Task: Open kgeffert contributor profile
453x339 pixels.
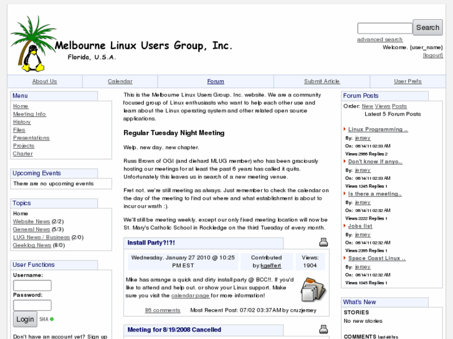Action: (x=270, y=266)
